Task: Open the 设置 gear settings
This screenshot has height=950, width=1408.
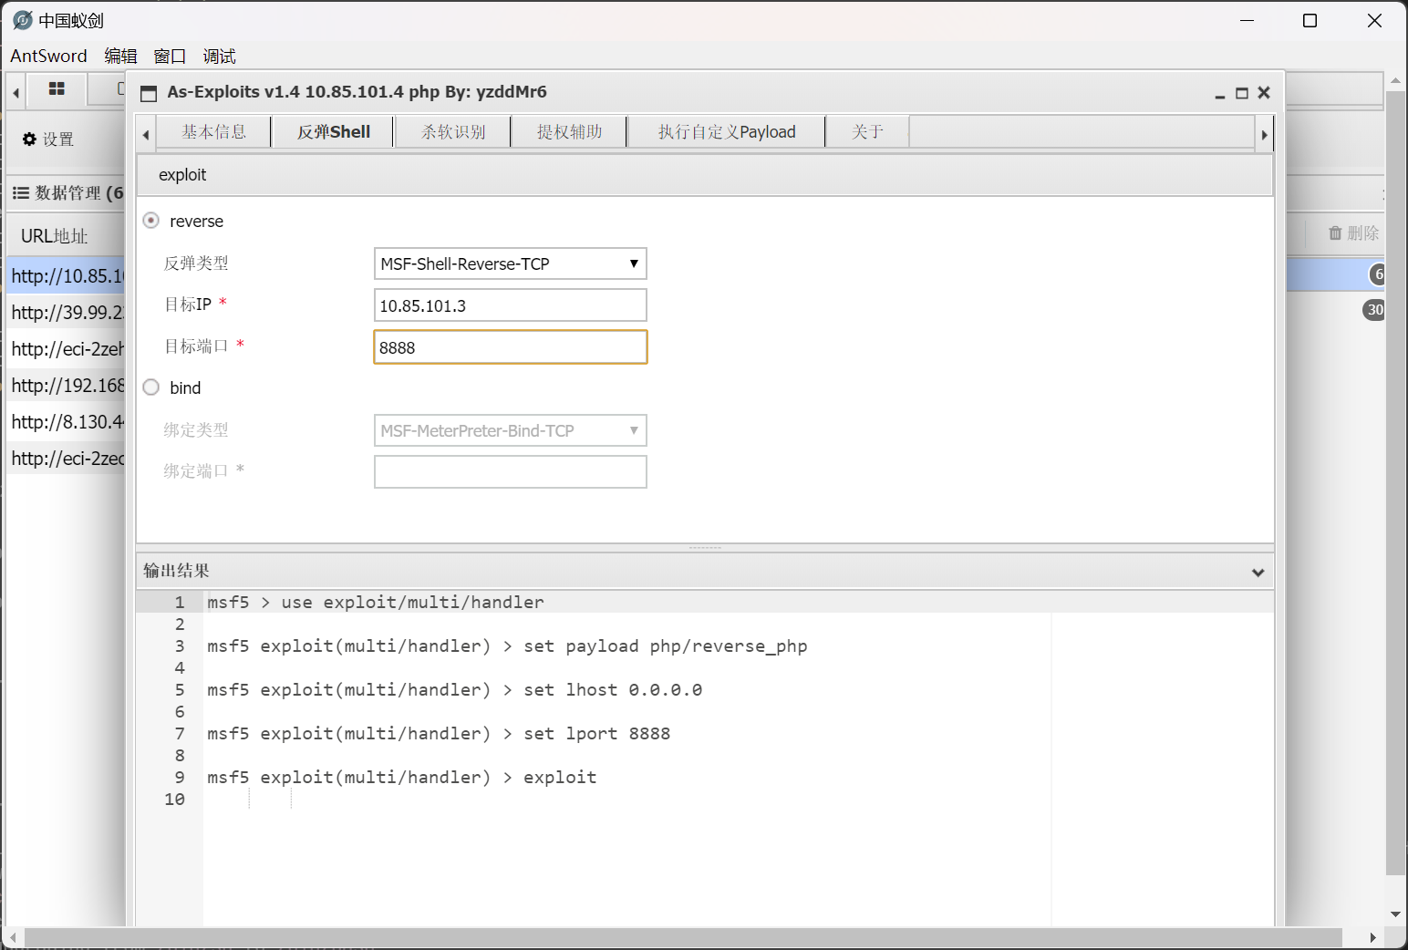Action: (48, 139)
